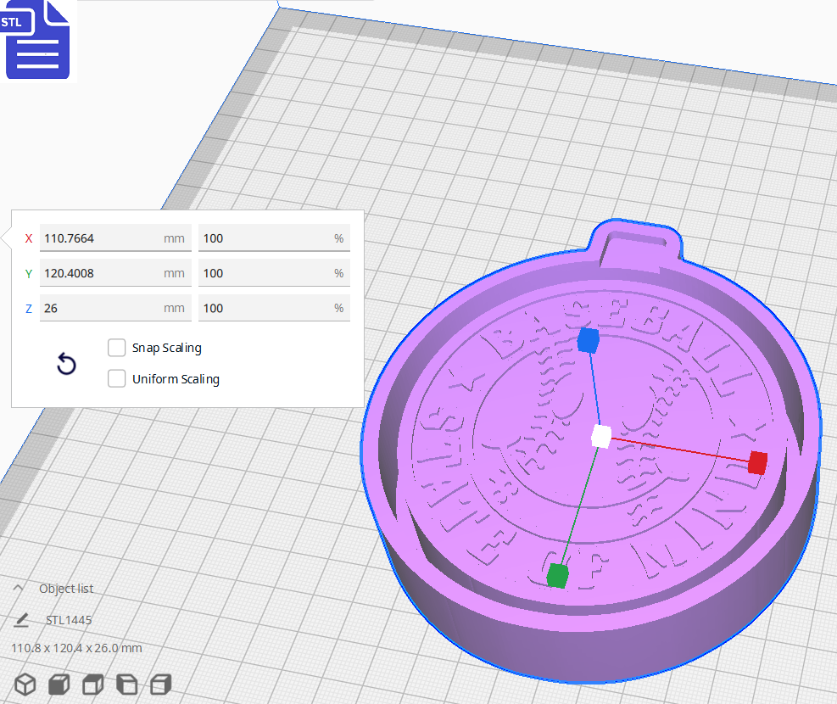Screen dimensions: 837x704
Task: Click the Z dimension field showing 26 mm
Action: tap(114, 308)
